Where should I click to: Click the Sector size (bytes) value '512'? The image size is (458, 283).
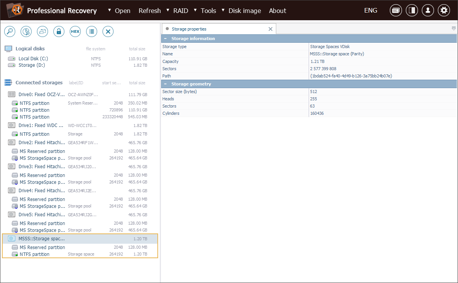coord(314,92)
